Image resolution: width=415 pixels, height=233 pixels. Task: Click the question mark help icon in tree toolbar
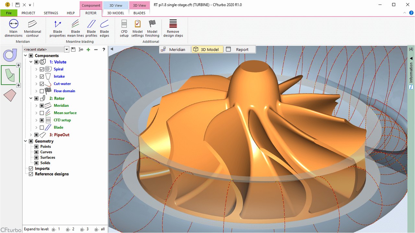point(104,50)
